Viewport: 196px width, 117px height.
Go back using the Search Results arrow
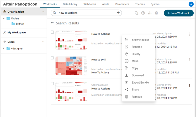tap(52, 23)
